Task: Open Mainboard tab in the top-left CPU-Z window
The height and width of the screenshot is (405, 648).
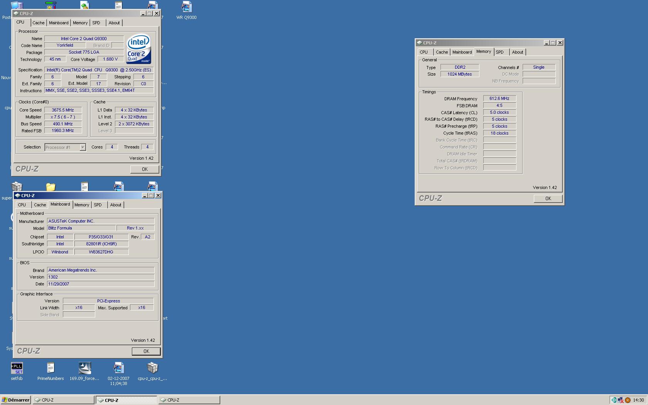Action: point(59,23)
